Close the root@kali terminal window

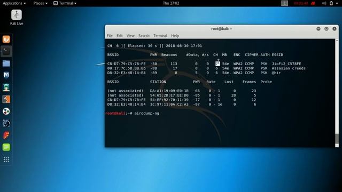pyautogui.click(x=335, y=29)
